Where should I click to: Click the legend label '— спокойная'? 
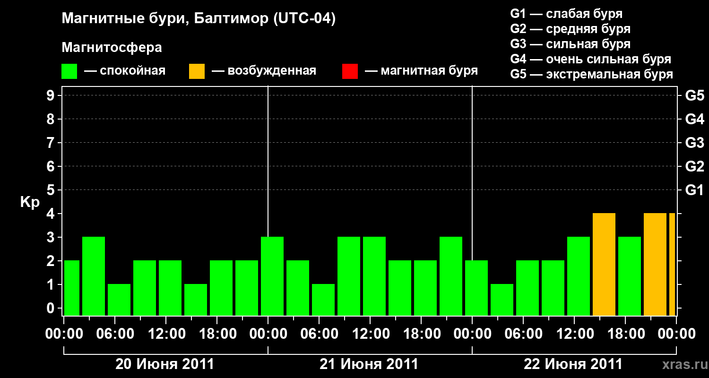125,71
